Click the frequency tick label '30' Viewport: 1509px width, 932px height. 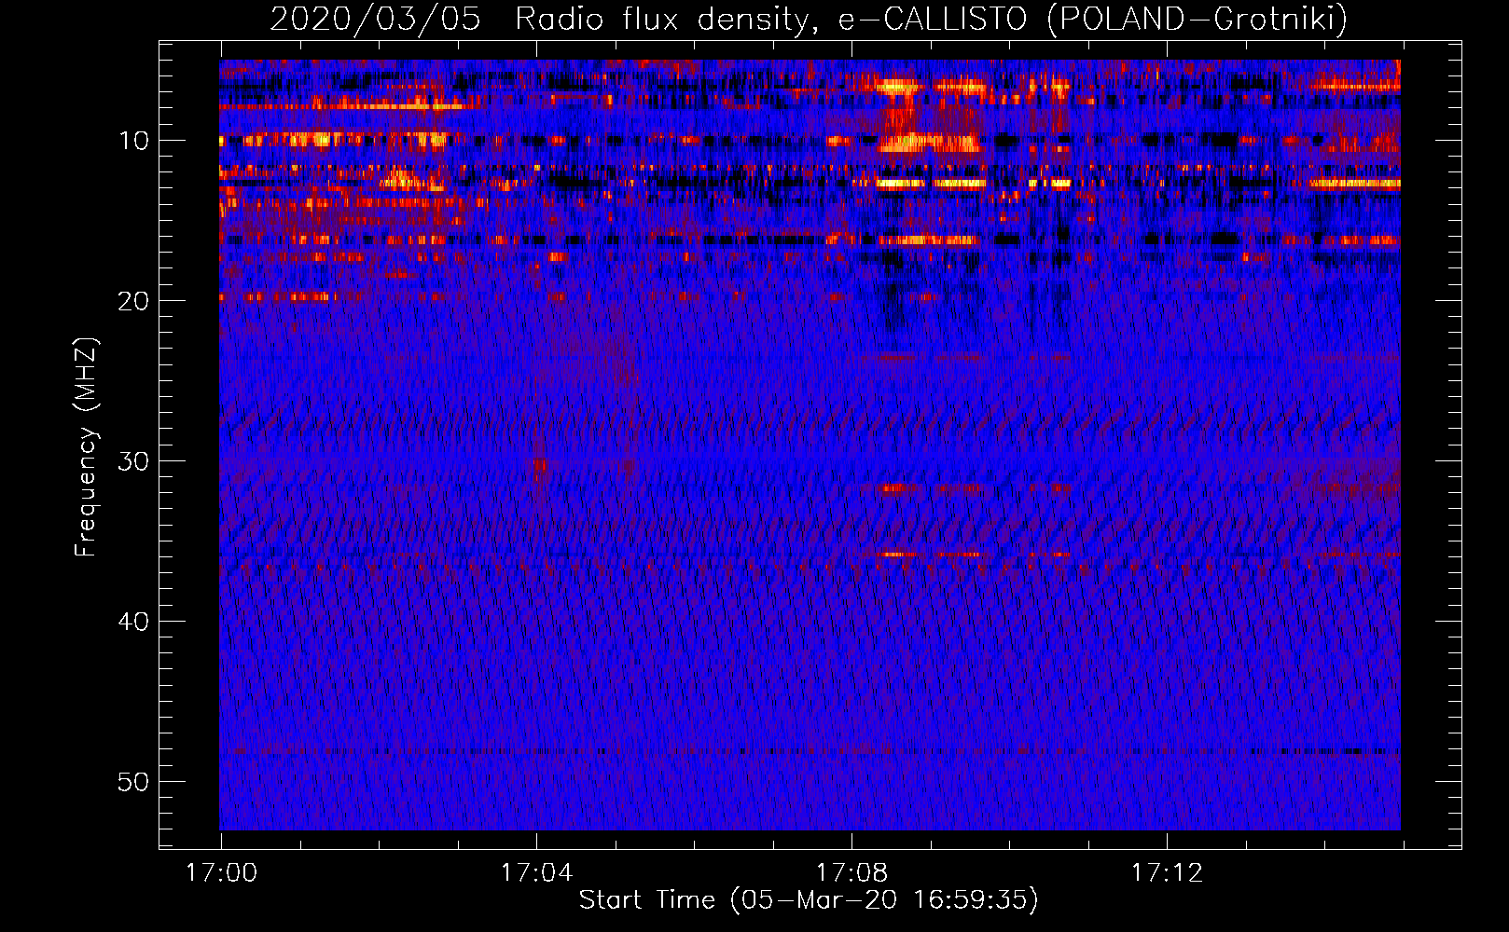tap(134, 461)
